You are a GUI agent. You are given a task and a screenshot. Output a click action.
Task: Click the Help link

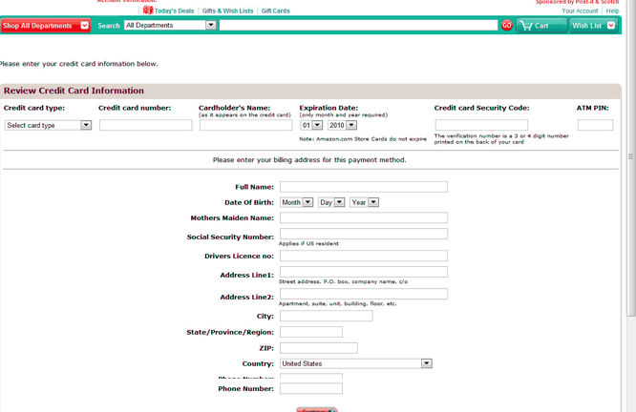point(612,10)
